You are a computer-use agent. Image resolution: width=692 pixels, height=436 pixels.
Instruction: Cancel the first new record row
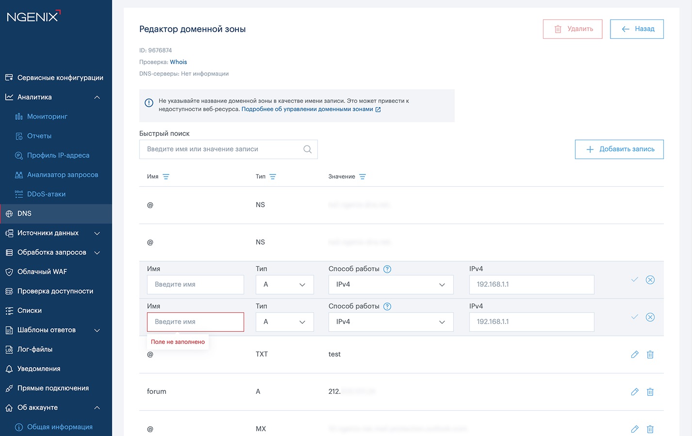coord(650,280)
